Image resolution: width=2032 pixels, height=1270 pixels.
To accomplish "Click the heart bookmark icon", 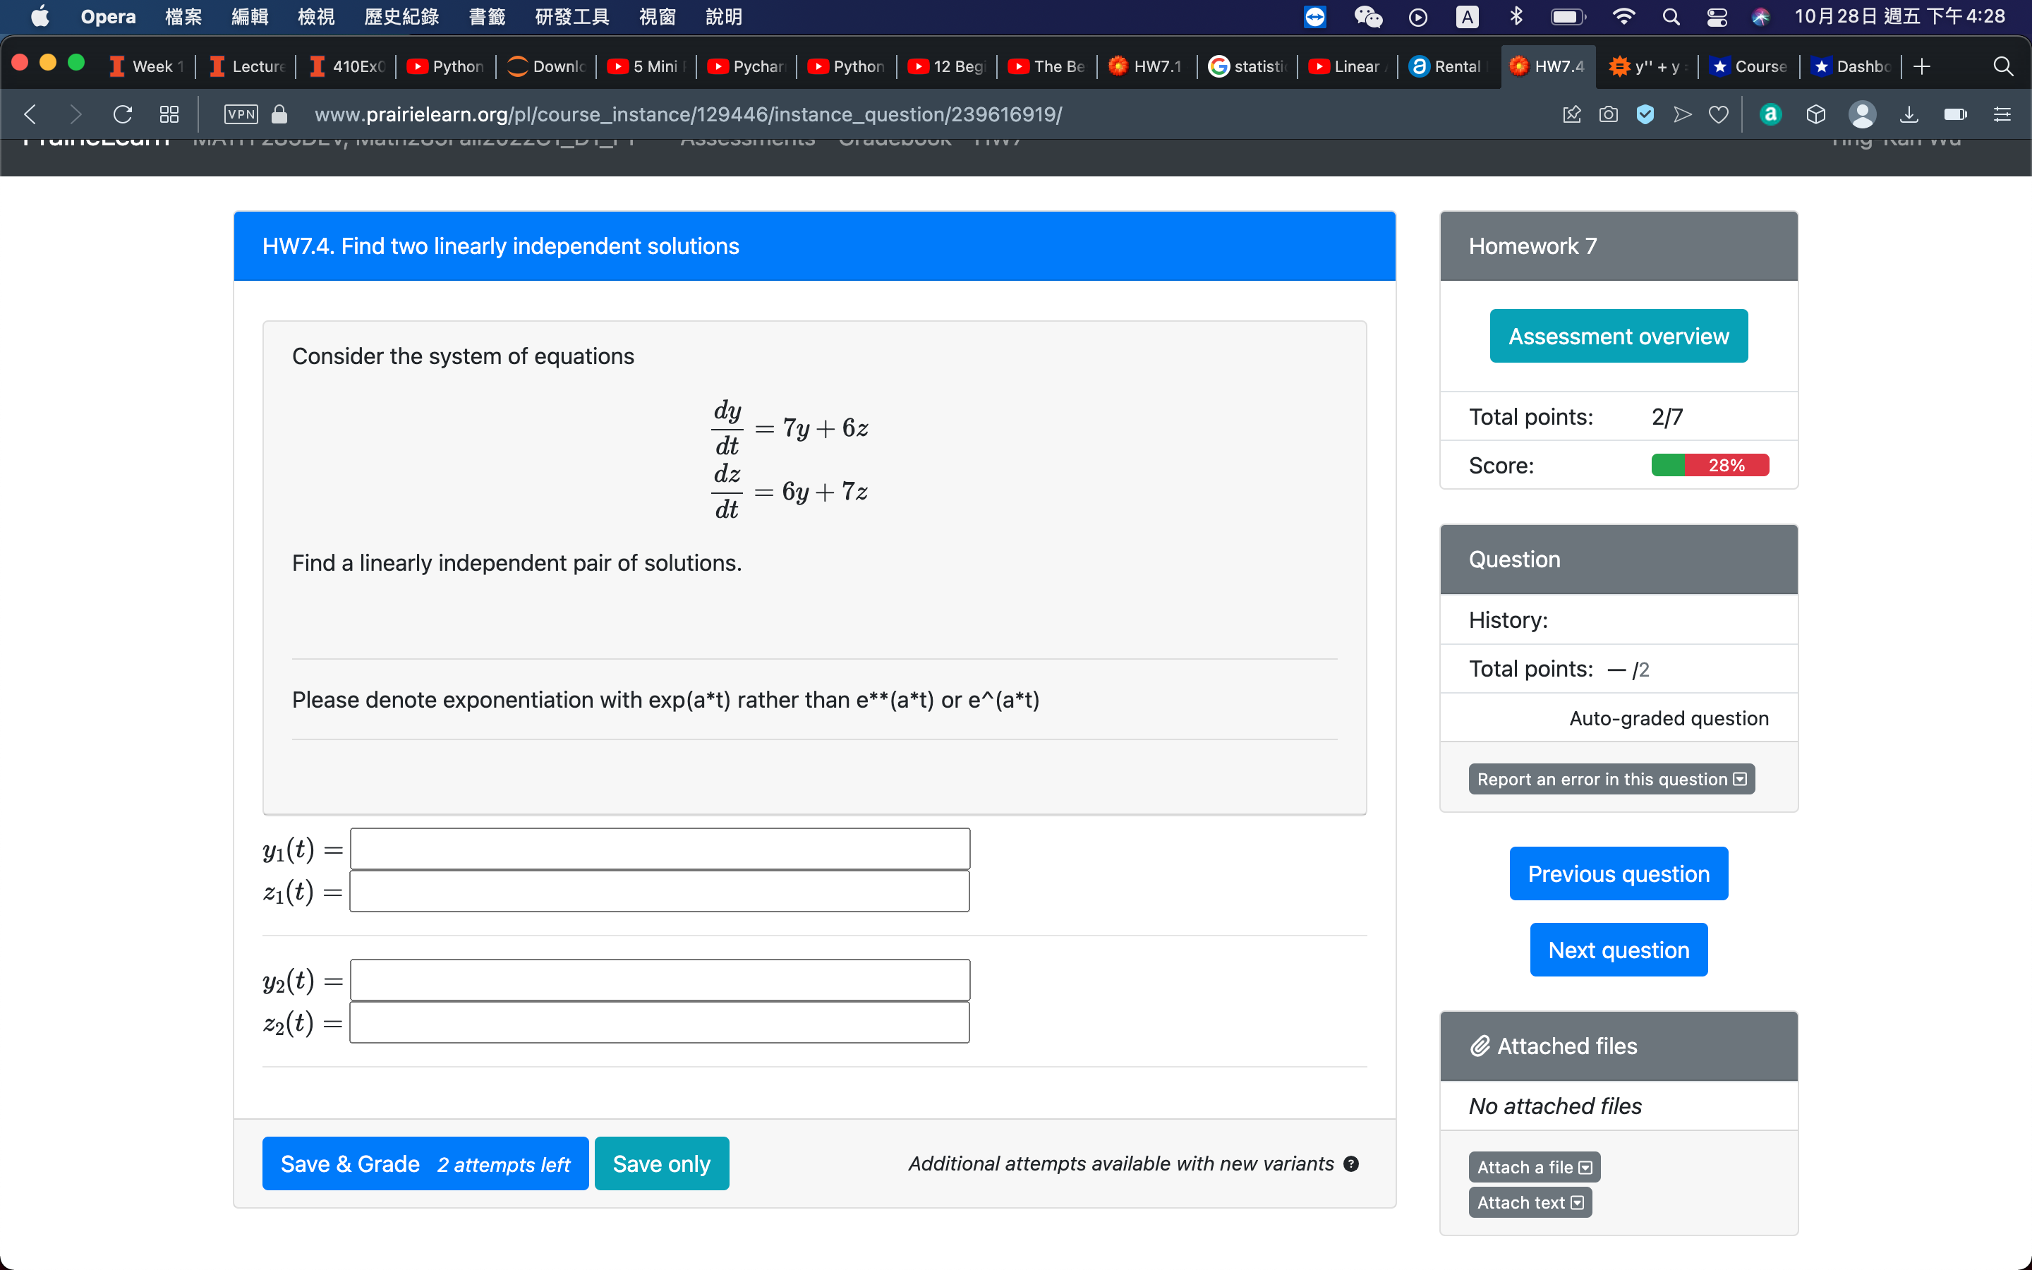I will click(1719, 114).
